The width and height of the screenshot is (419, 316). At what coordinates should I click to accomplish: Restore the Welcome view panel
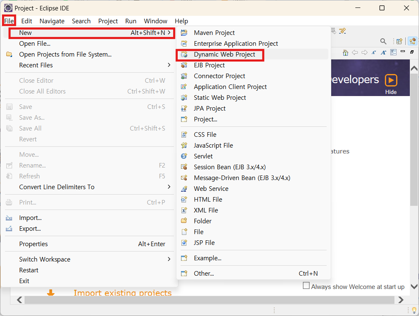[x=412, y=52]
